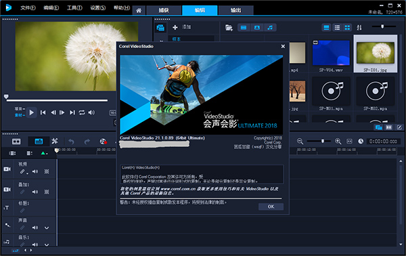The image size is (406, 256).
Task: Hide library titles view button
Action: click(x=327, y=28)
